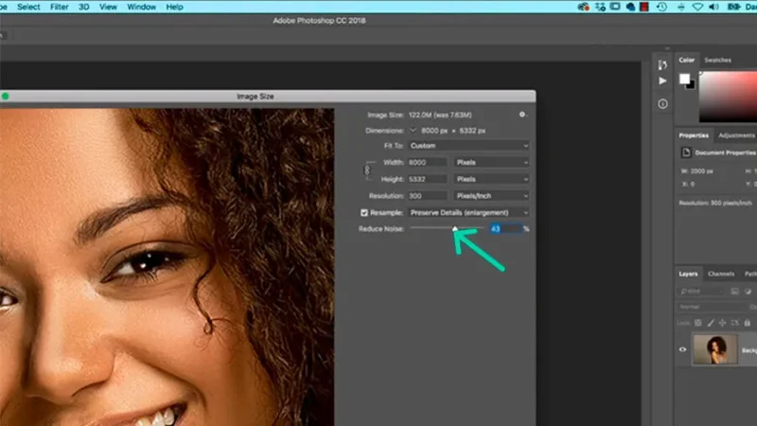The image size is (757, 426).
Task: Toggle the Resample checkbox
Action: click(x=364, y=212)
